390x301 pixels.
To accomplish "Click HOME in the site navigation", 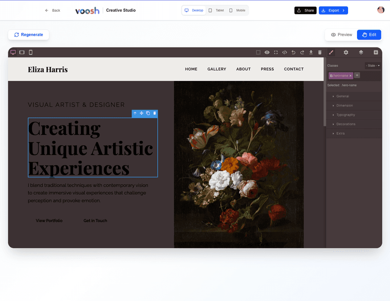I will coord(191,69).
